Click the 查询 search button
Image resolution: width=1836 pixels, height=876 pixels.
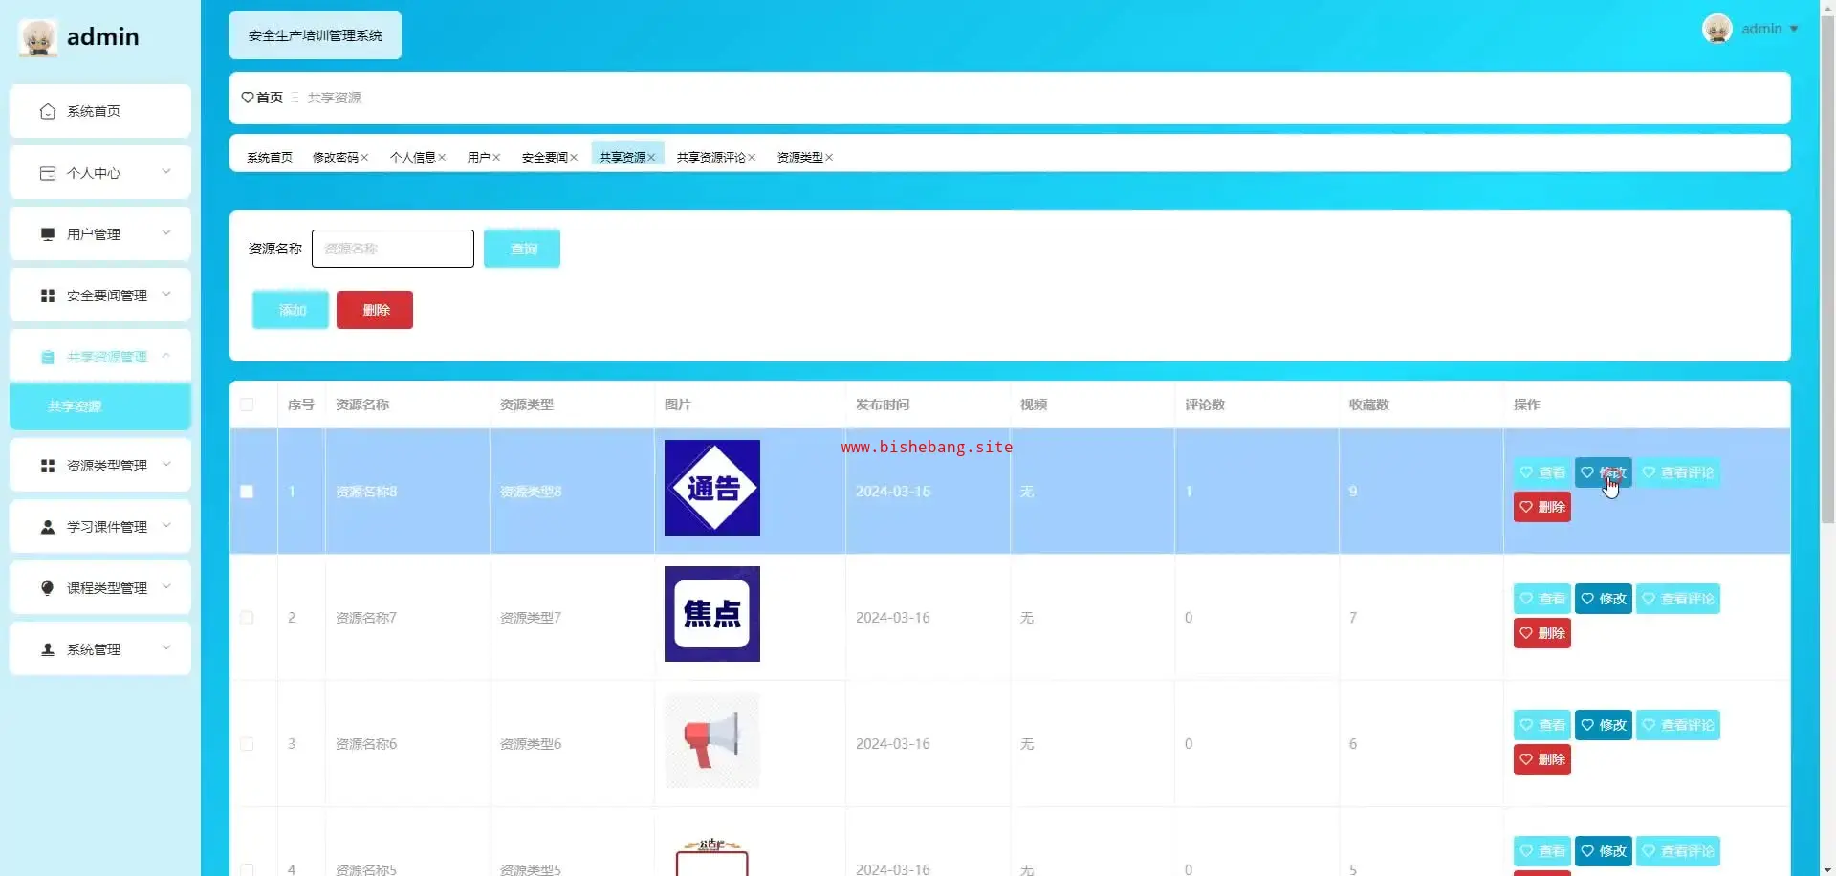pos(522,249)
